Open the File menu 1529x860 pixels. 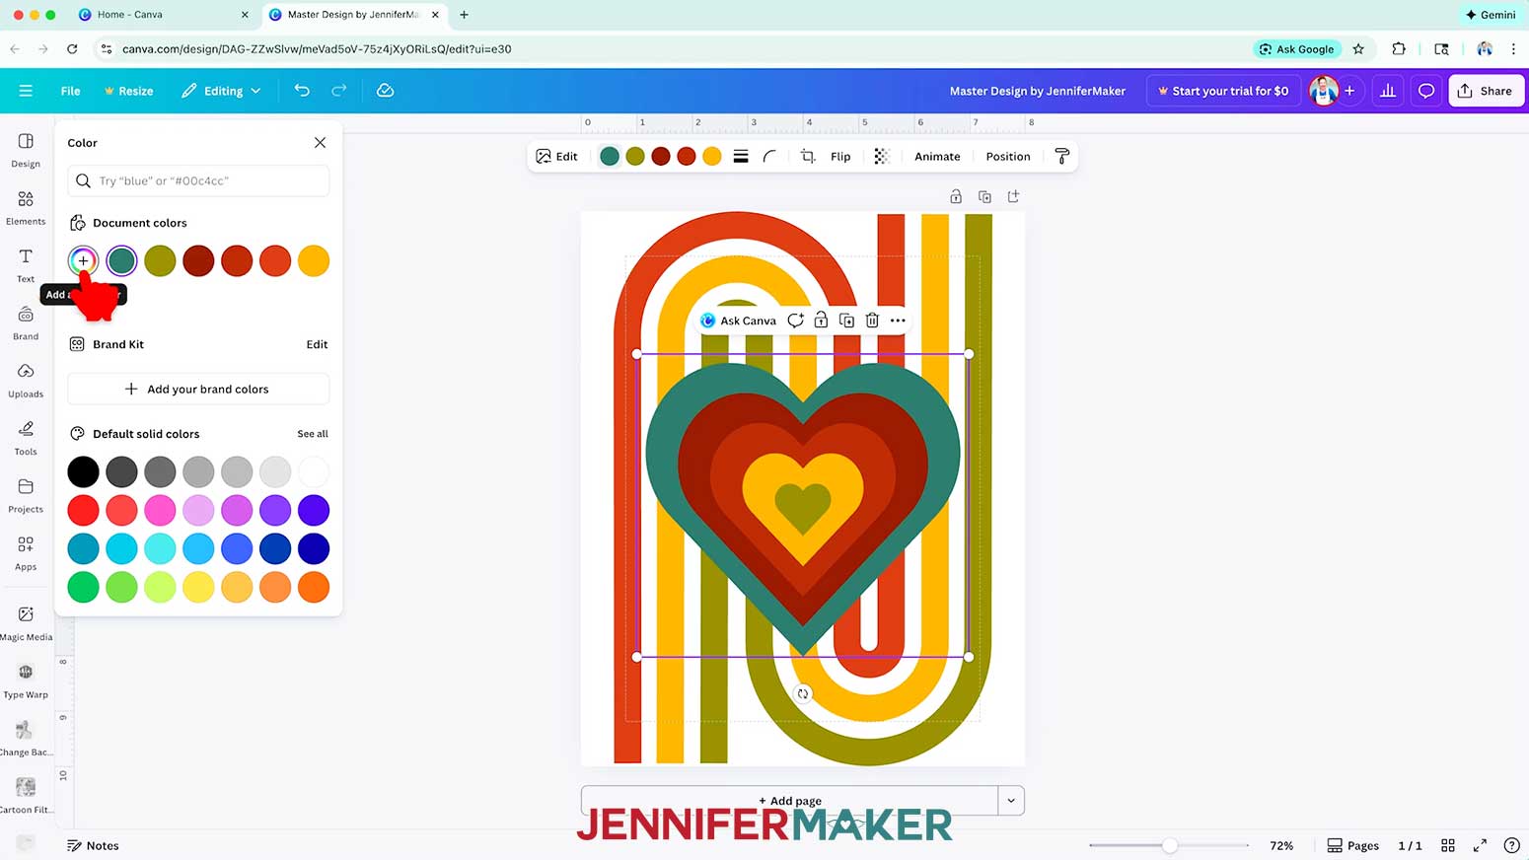[x=70, y=91]
